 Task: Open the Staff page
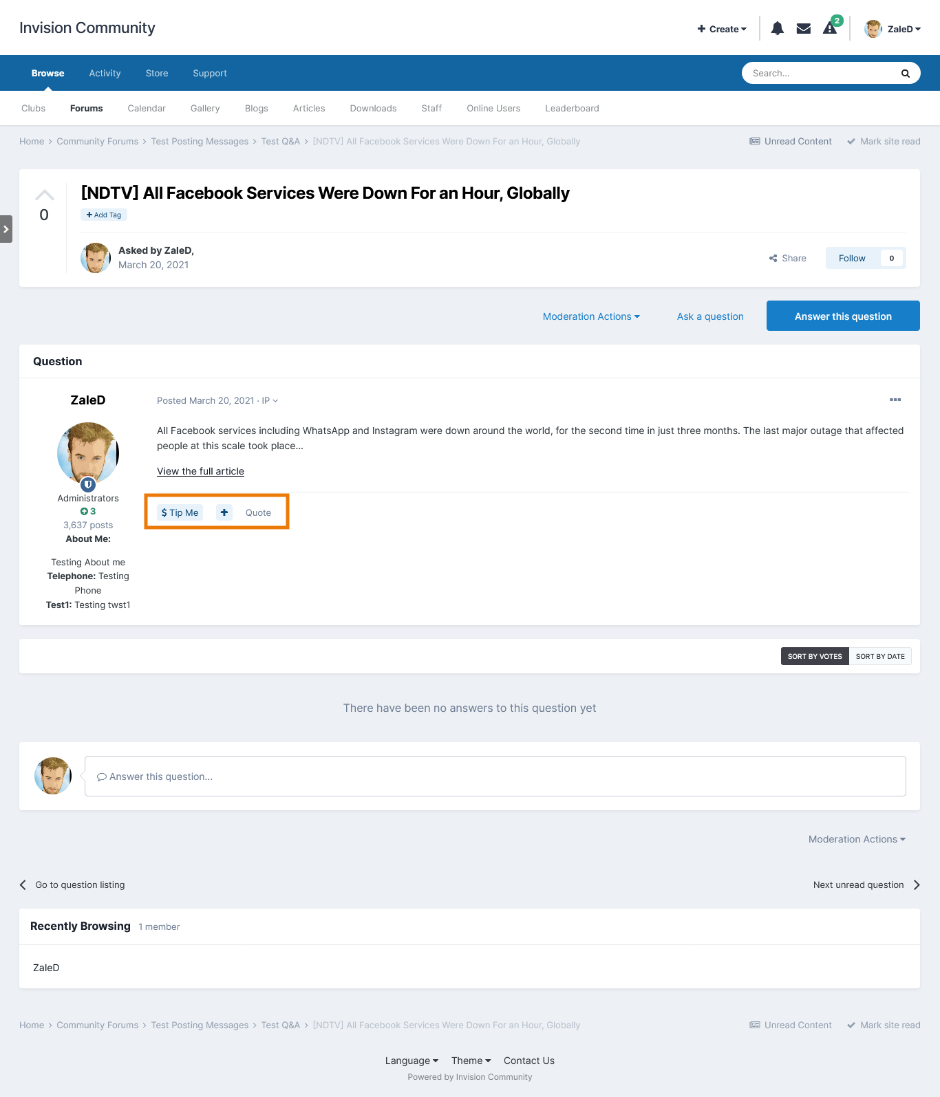pos(431,108)
